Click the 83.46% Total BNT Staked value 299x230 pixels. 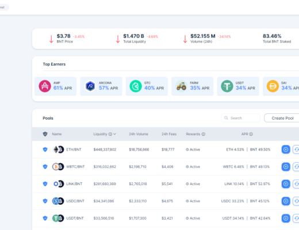tap(272, 36)
